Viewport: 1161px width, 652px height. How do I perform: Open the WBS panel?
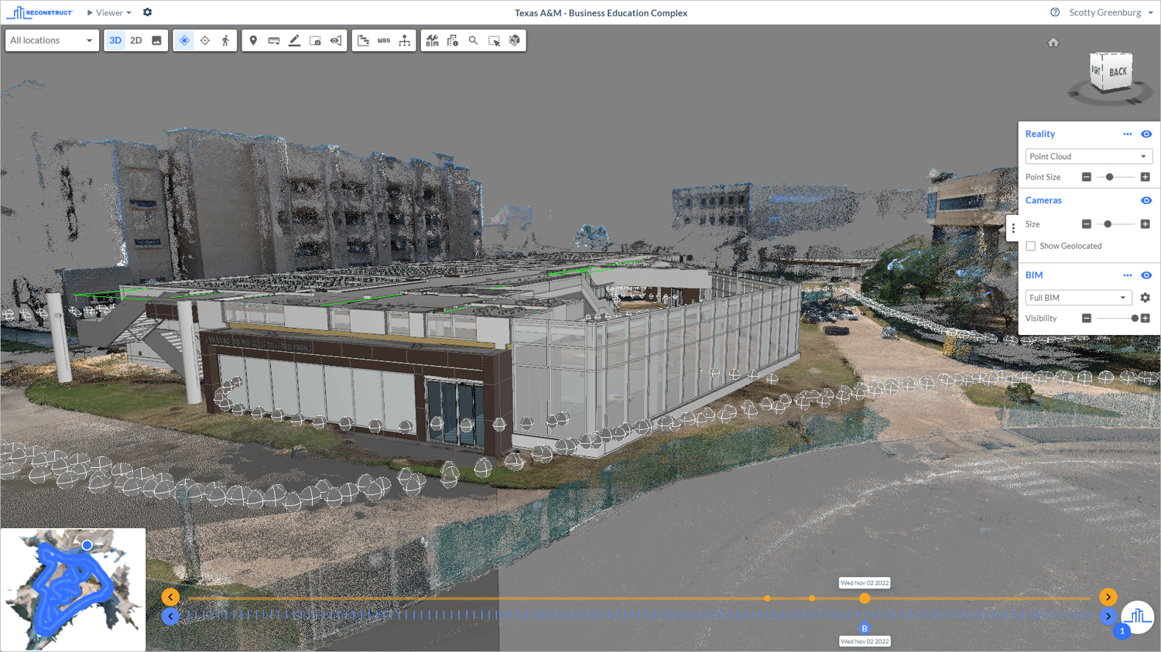click(x=384, y=39)
